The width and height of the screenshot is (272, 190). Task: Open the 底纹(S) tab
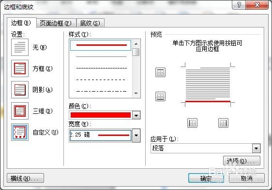pos(91,23)
